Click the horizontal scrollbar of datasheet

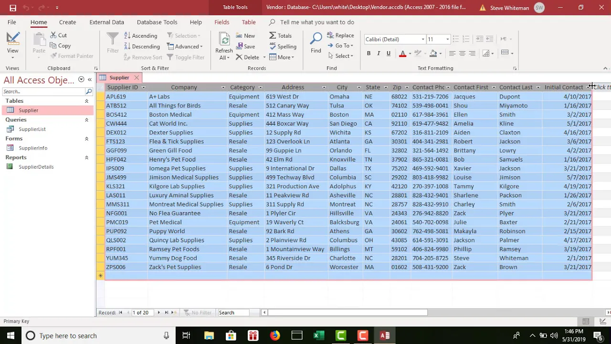point(348,312)
